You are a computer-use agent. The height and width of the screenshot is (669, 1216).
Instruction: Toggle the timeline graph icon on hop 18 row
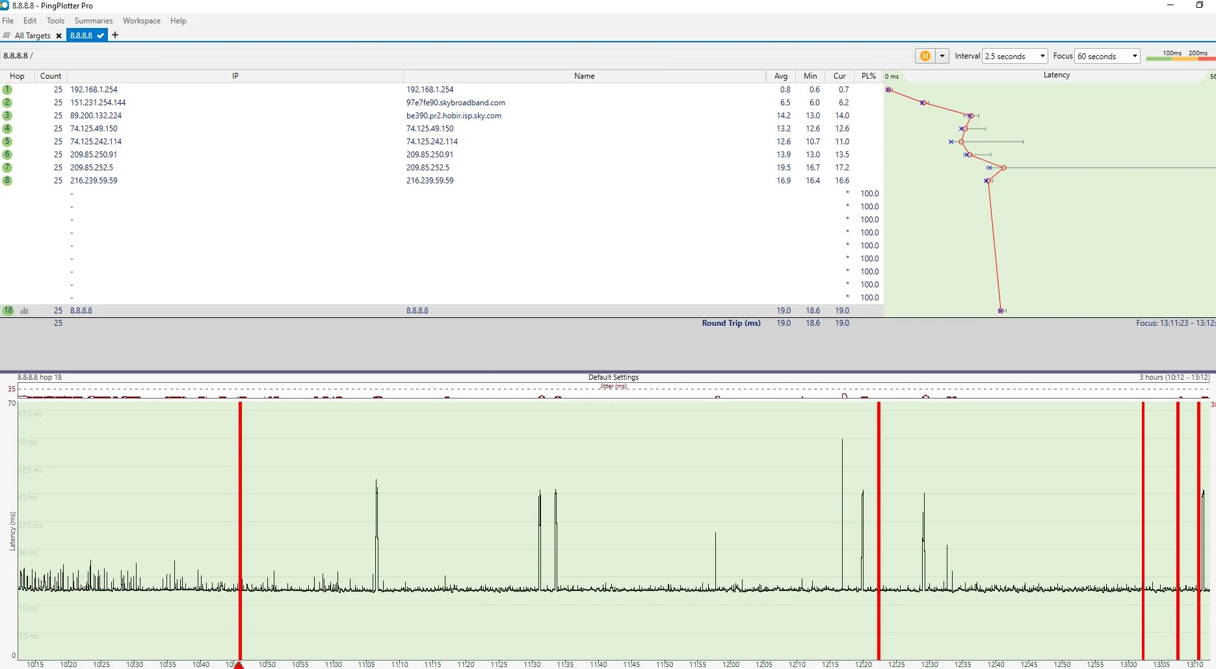tap(25, 311)
